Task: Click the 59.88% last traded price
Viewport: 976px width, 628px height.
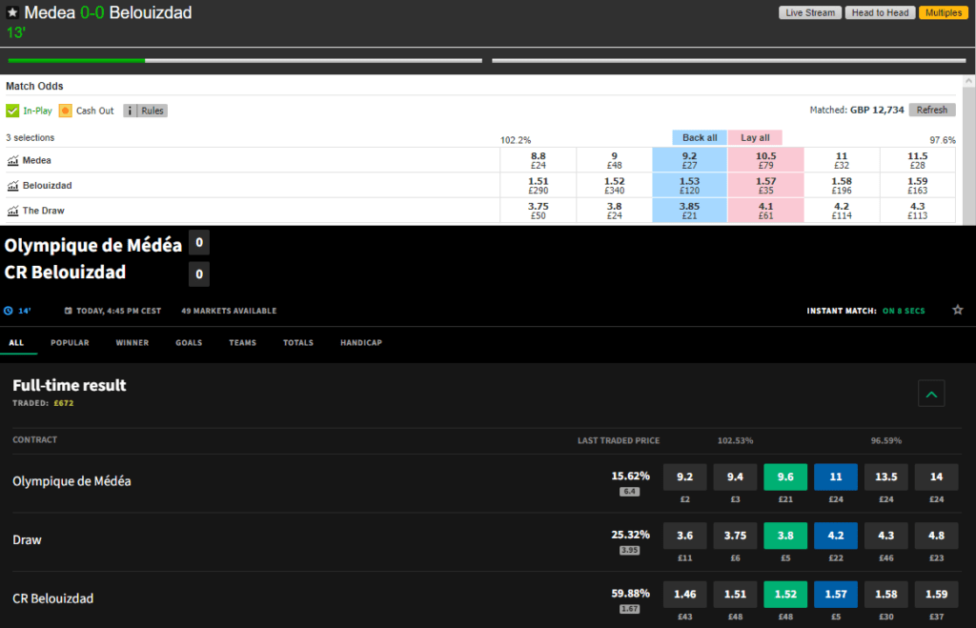Action: 630,594
